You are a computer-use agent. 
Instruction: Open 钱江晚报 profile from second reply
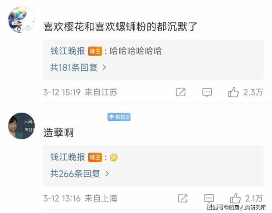coord(68,157)
